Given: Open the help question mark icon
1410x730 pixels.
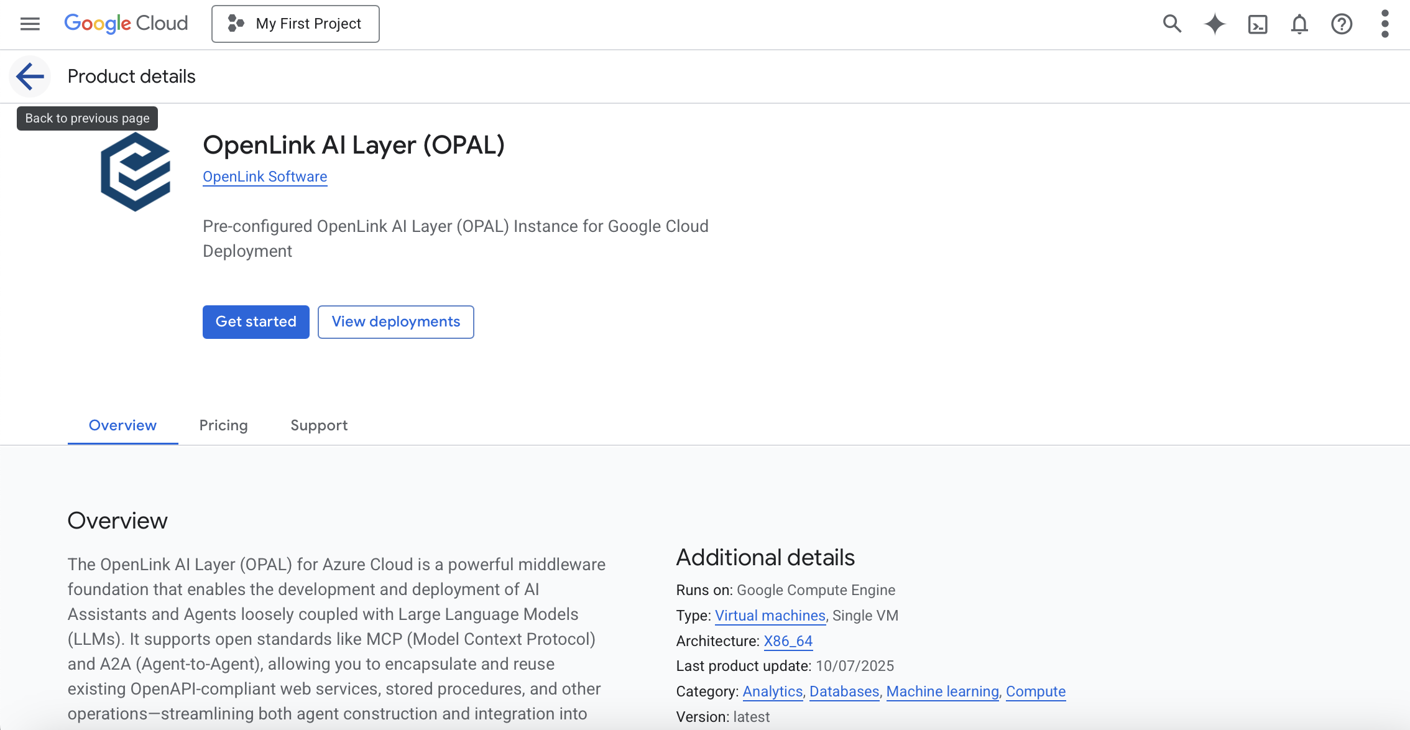Looking at the screenshot, I should 1342,24.
